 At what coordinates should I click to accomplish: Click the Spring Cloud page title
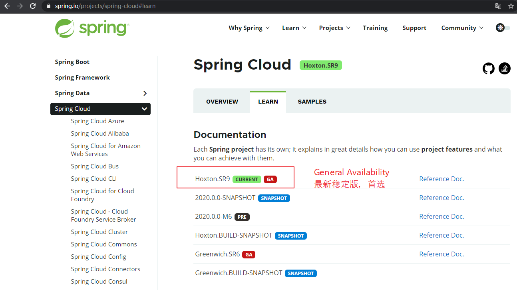243,65
